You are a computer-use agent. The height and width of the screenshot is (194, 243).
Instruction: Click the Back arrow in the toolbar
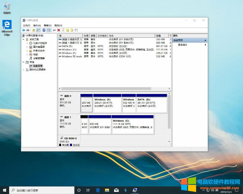pos(23,30)
